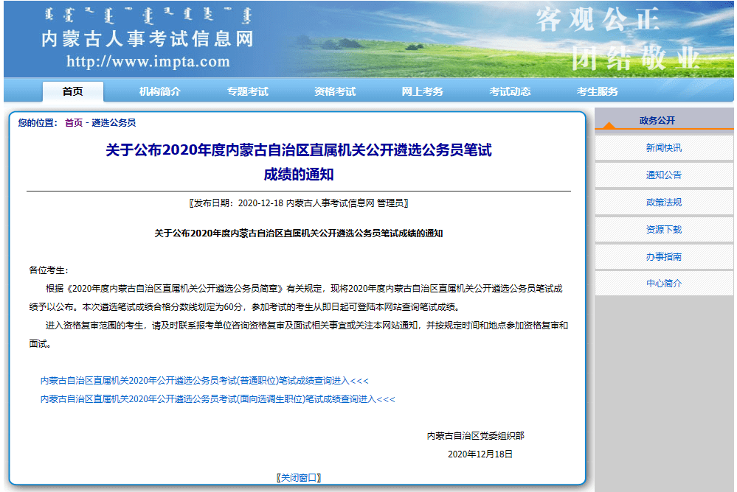Click the publish date line 2020-12-18
Image resolution: width=737 pixels, height=492 pixels.
click(299, 203)
